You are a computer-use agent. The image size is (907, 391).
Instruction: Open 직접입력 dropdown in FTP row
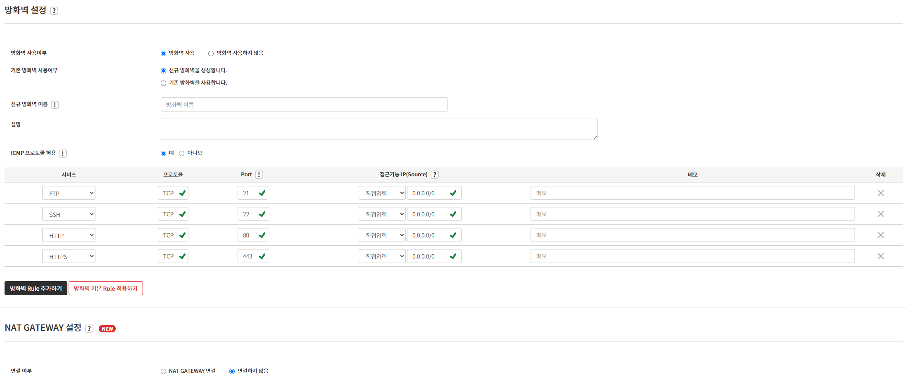(x=382, y=193)
